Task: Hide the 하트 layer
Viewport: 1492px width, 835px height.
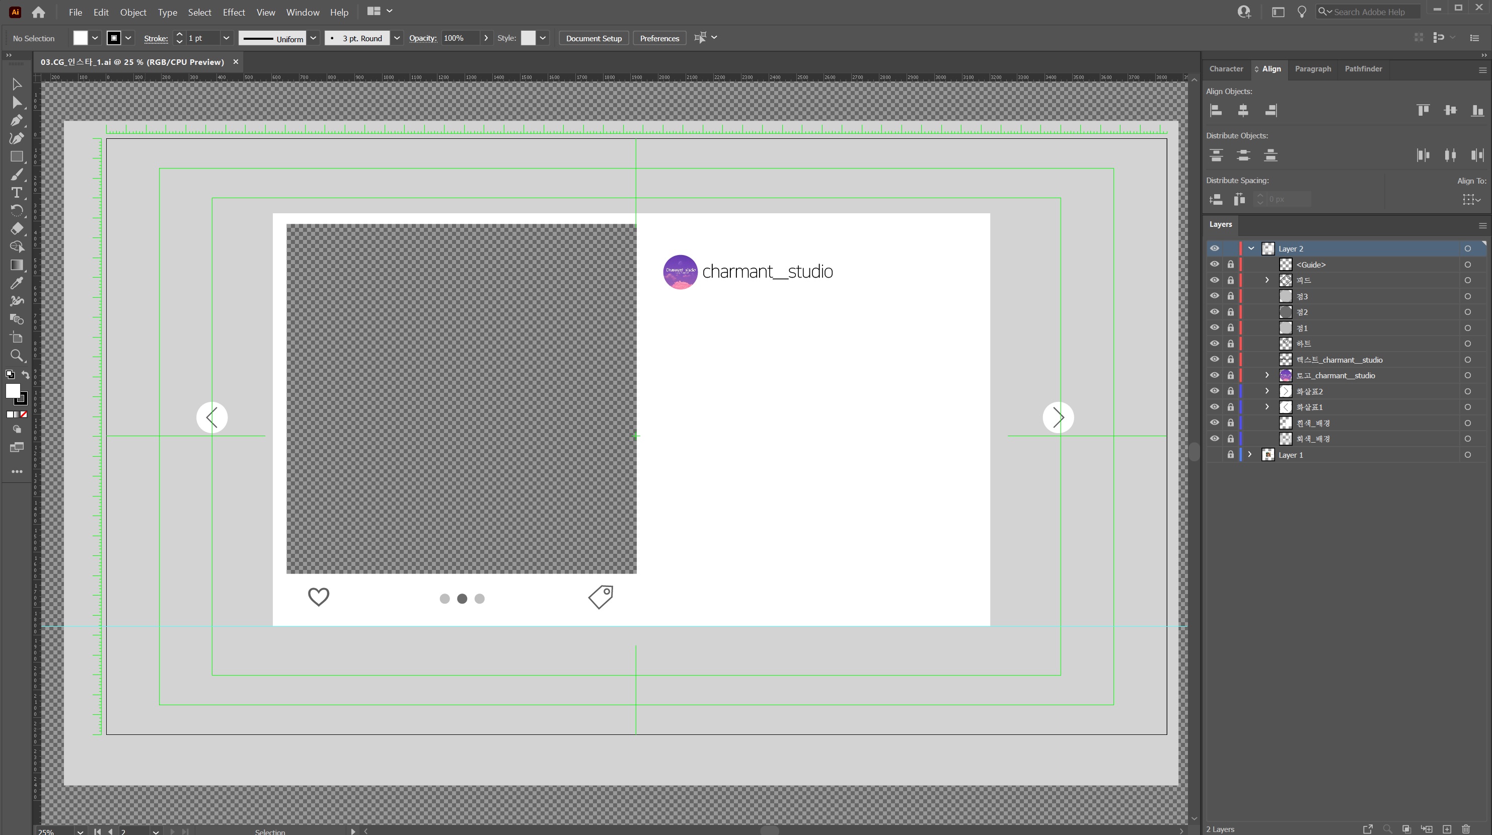Action: [x=1215, y=344]
